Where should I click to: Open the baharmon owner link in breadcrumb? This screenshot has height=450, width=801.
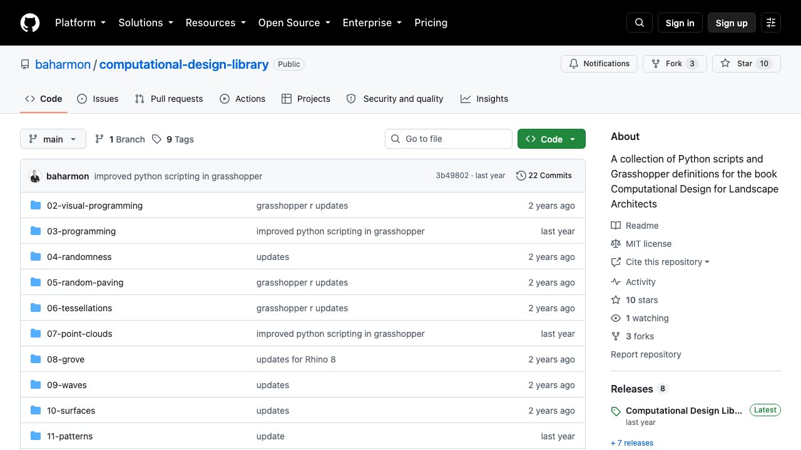(x=63, y=64)
